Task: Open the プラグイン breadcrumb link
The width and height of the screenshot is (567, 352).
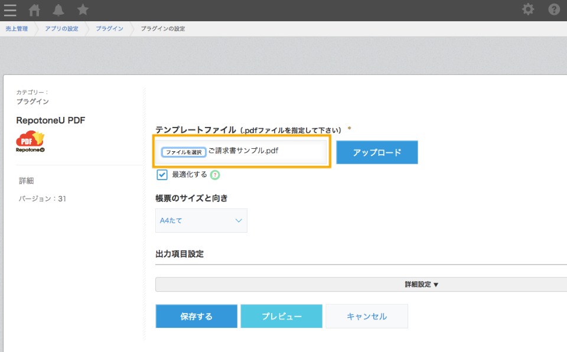Action: (109, 28)
